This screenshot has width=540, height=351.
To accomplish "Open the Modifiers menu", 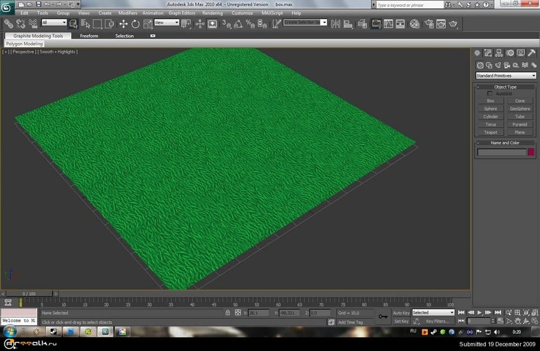I will tap(127, 13).
